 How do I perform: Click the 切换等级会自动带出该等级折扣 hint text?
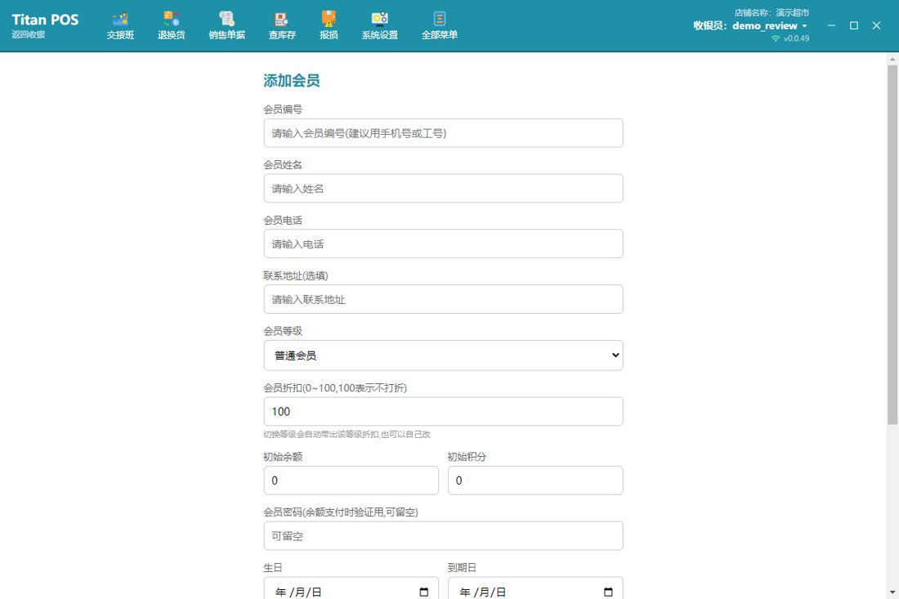coord(347,435)
